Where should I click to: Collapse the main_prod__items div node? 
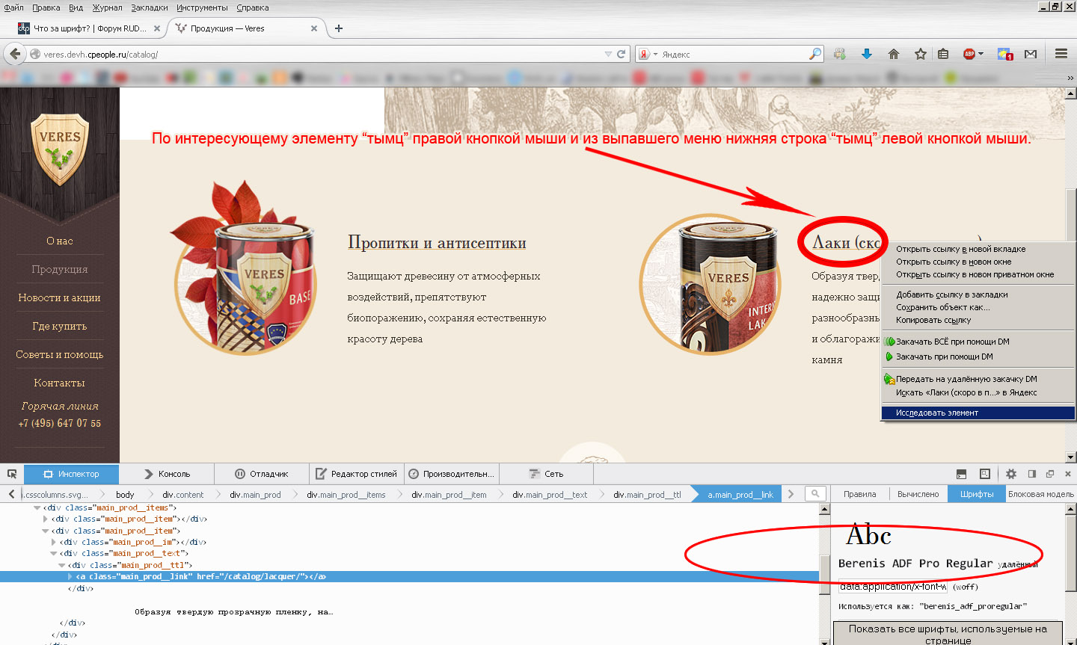37,507
